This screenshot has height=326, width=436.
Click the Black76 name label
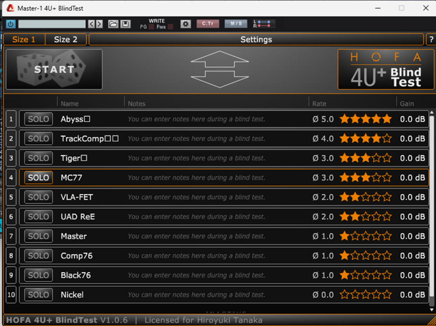tap(76, 275)
